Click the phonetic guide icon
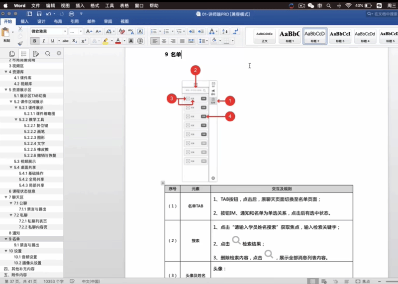Image resolution: width=398 pixels, height=284 pixels. click(x=131, y=31)
